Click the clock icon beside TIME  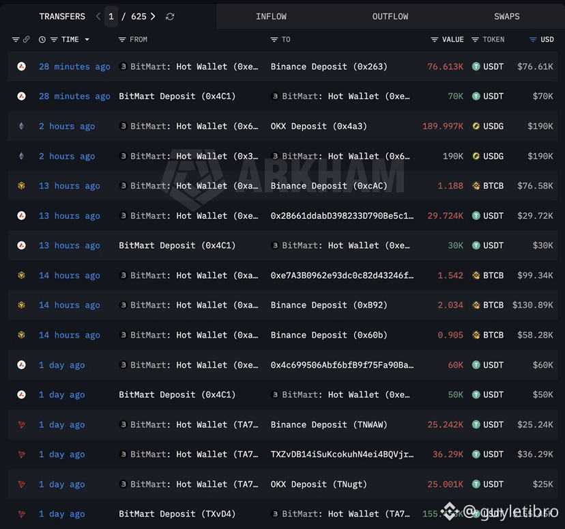[42, 40]
